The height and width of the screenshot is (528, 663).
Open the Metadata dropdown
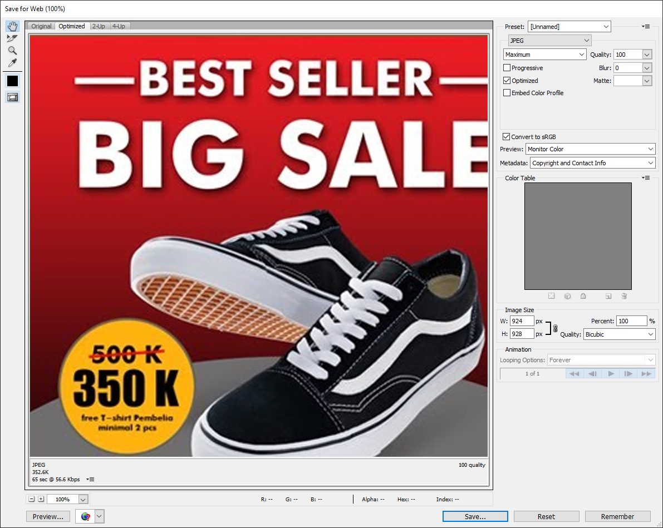click(x=593, y=163)
